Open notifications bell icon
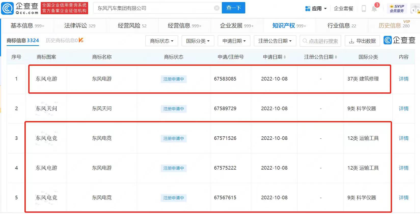Viewport: 420px width, 214px height. (x=374, y=9)
